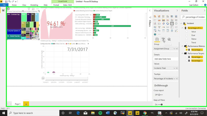Open the Analytics magnifier pane
This screenshot has height=116, width=207.
tap(169, 39)
